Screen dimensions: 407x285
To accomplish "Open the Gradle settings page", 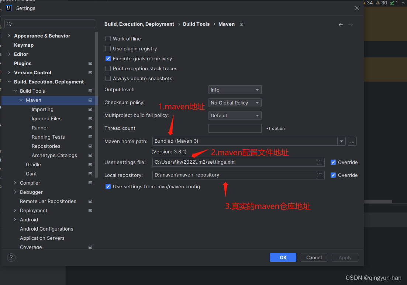I will tap(33, 164).
